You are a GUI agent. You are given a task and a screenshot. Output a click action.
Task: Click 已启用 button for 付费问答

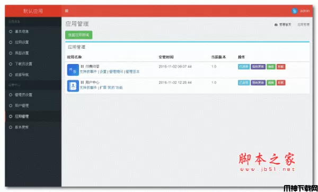pos(244,67)
